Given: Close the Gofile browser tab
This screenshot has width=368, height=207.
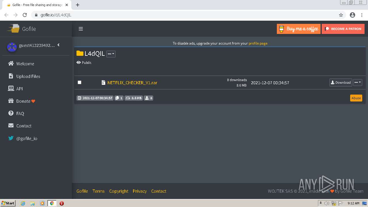Looking at the screenshot, I should point(67,5).
